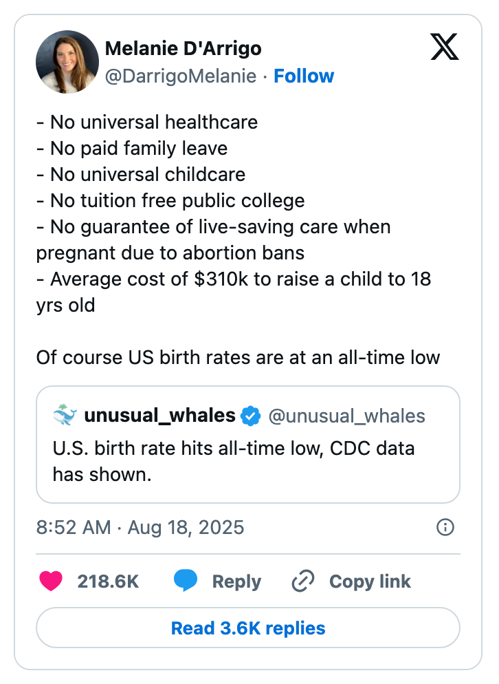
Task: Open the quoted birth rate tweet text
Action: [234, 461]
